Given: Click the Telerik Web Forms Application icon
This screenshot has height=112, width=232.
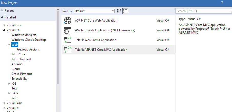Looking at the screenshot, I should tap(68, 40).
